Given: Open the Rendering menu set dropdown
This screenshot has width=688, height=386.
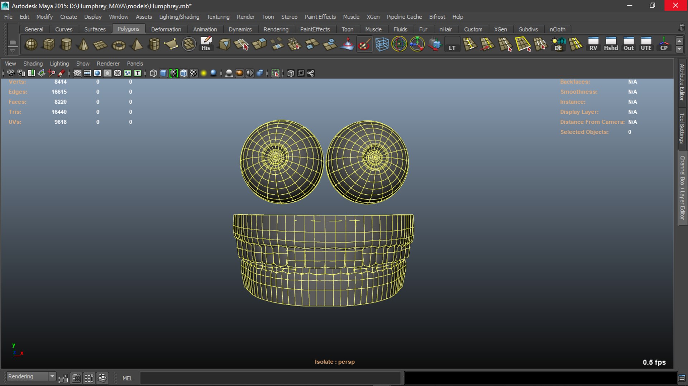Looking at the screenshot, I should tap(31, 376).
